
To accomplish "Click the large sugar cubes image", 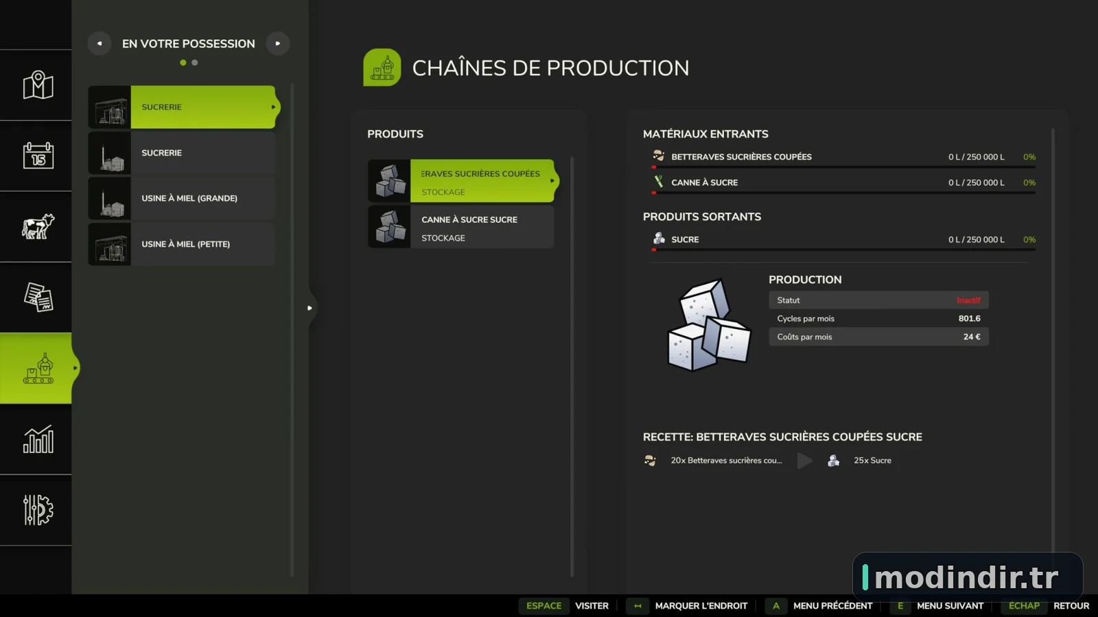I will coord(709,325).
